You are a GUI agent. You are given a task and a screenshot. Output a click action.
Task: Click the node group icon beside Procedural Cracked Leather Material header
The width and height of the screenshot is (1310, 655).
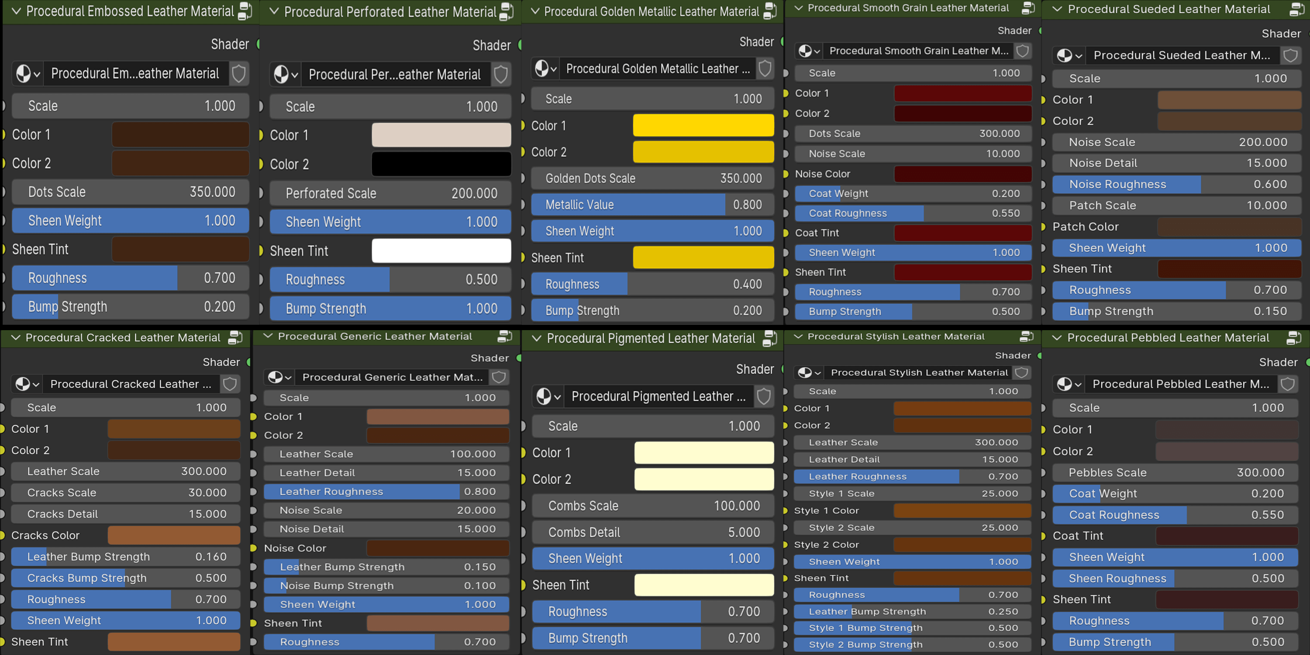(235, 337)
